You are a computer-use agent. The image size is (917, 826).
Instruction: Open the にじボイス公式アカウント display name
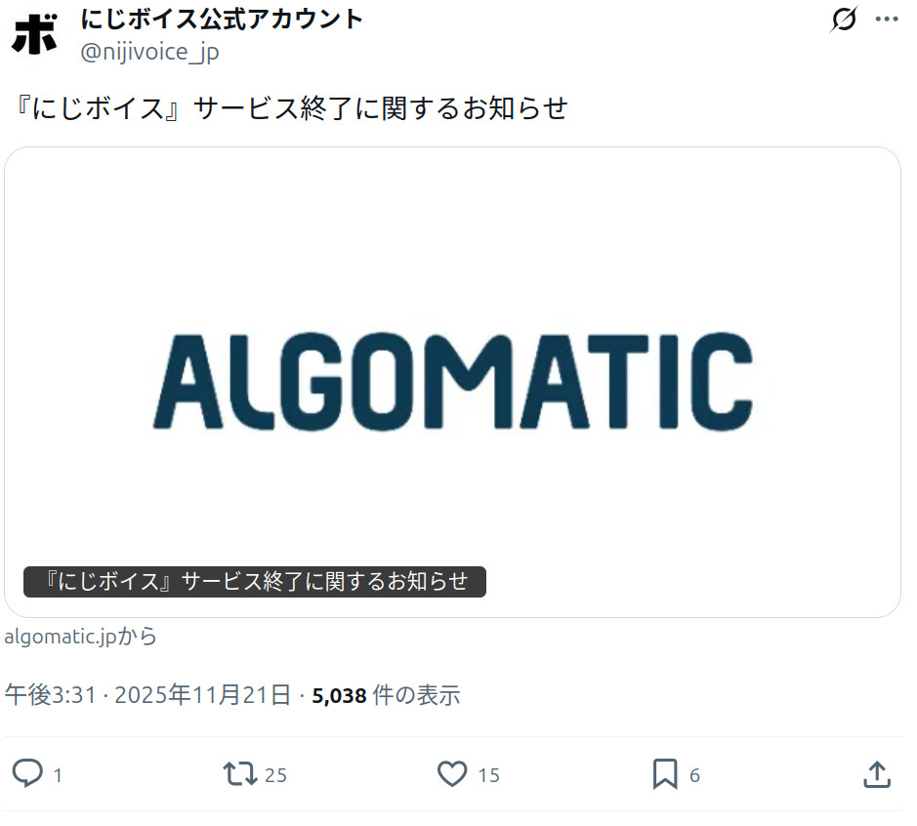pos(222,19)
